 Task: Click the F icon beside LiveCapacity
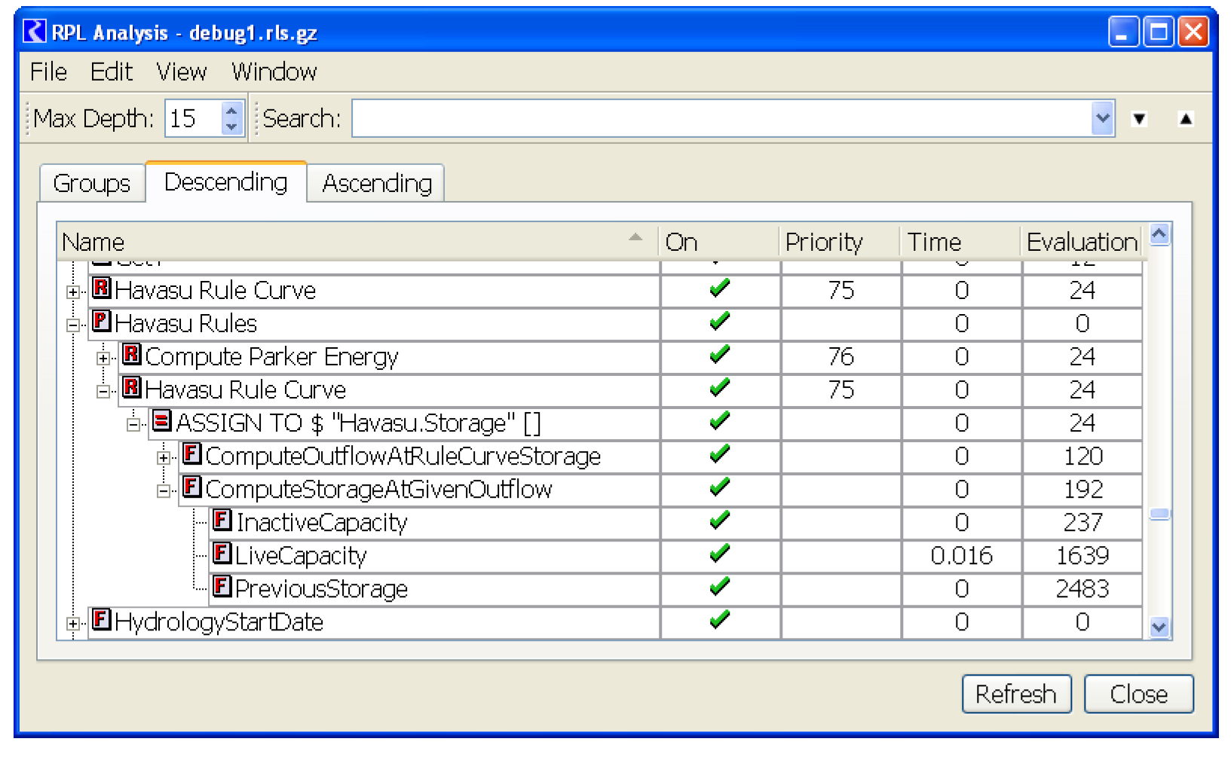click(x=222, y=554)
